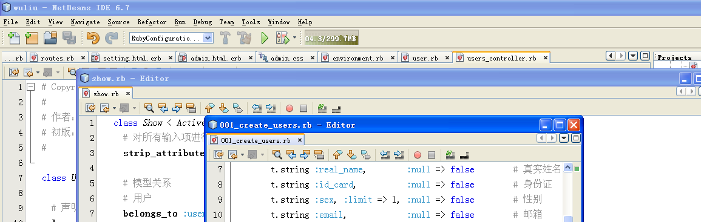Show the main window's opened documents list
Viewport: 701px width, 222px height.
[632, 56]
